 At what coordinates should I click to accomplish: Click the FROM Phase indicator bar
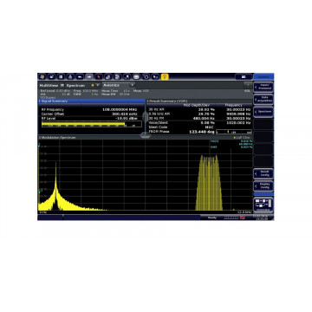click(234, 132)
